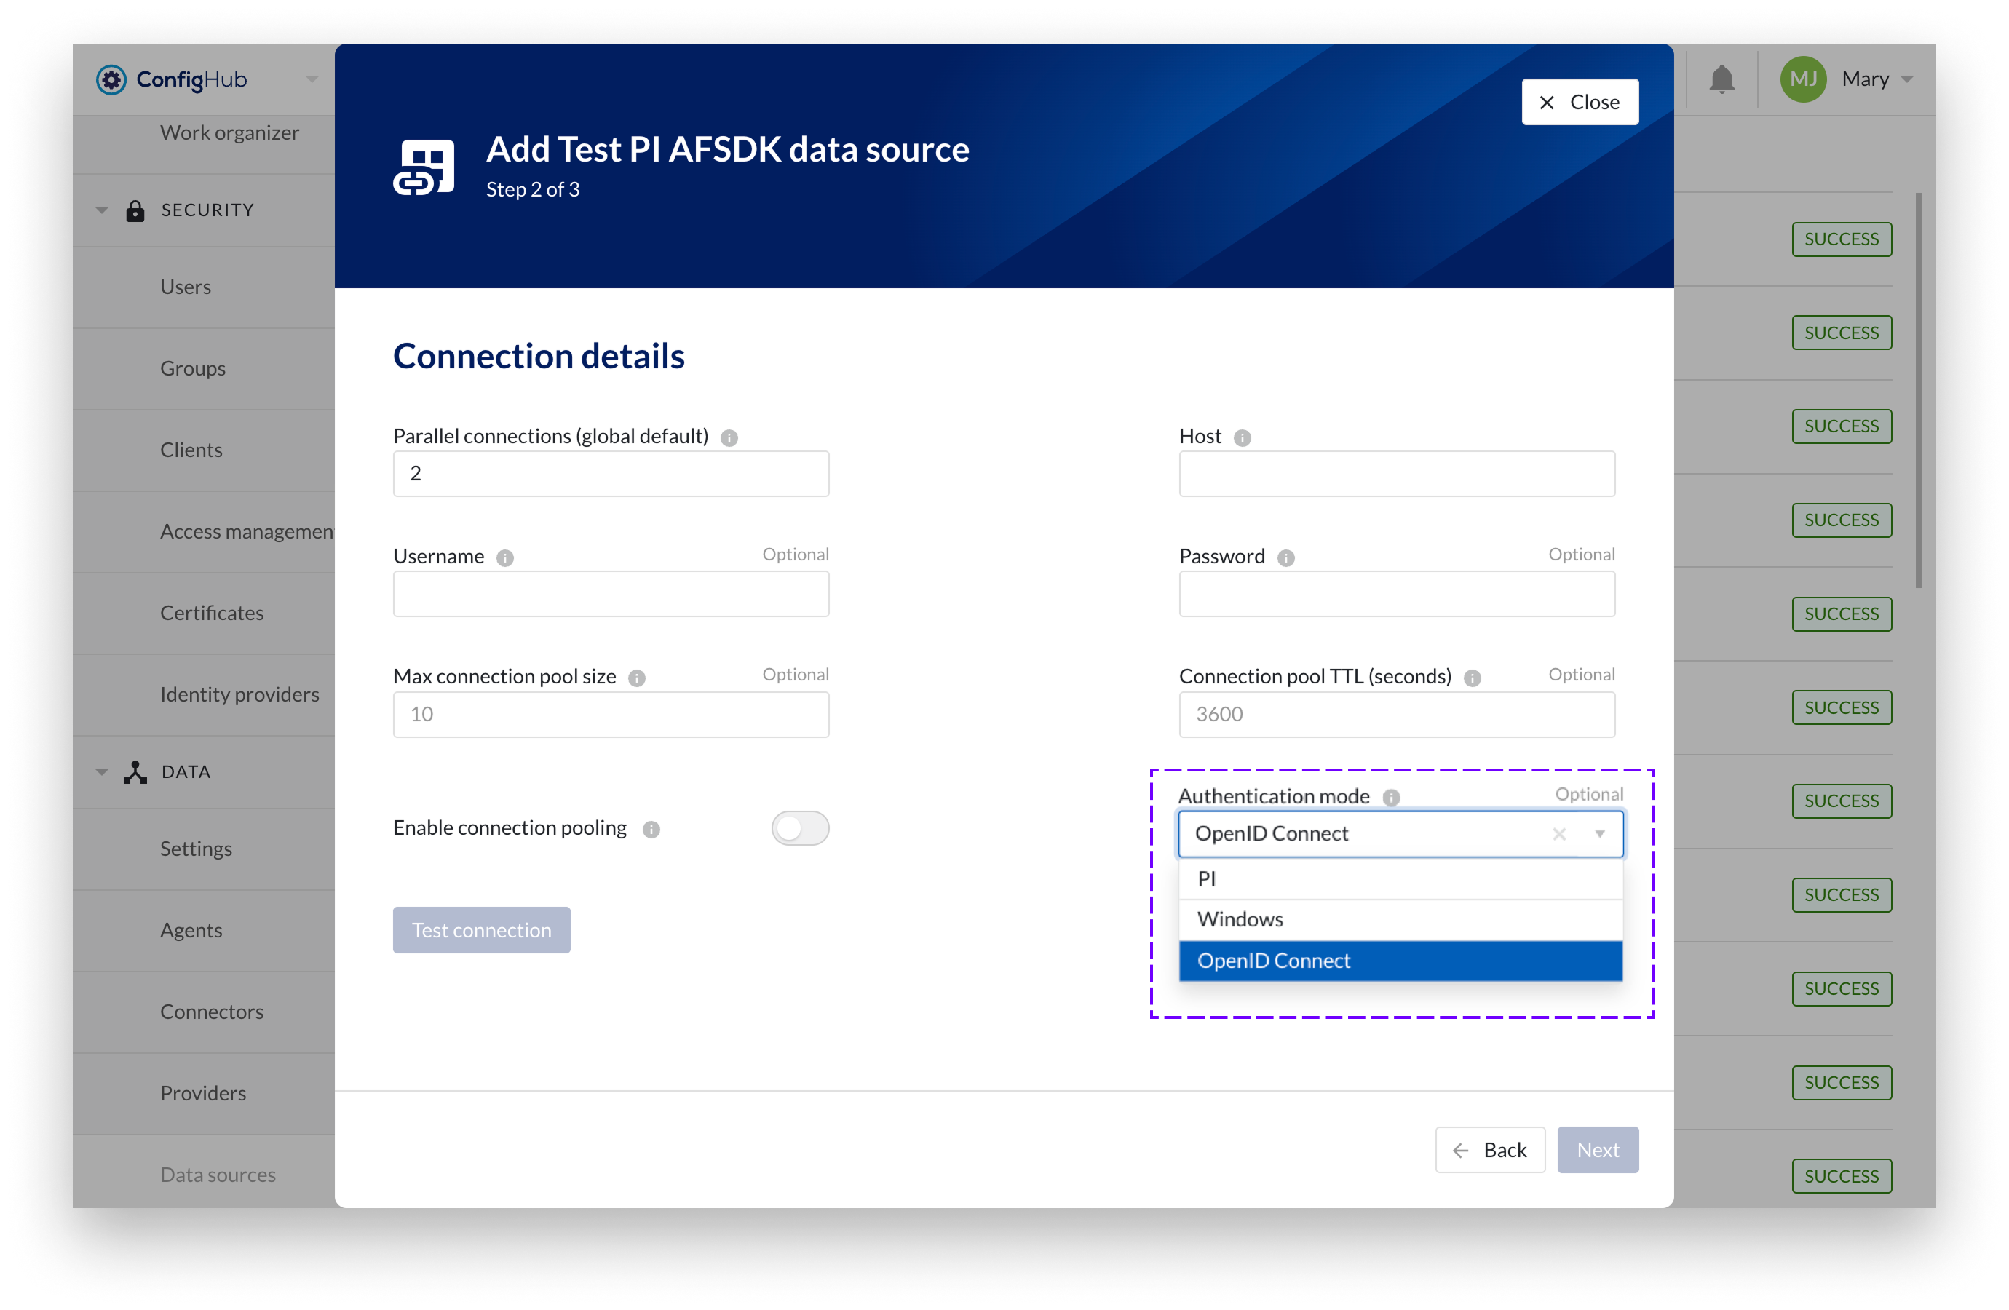Open Connectors in the sidebar
This screenshot has height=1310, width=2009.
pos(212,1011)
